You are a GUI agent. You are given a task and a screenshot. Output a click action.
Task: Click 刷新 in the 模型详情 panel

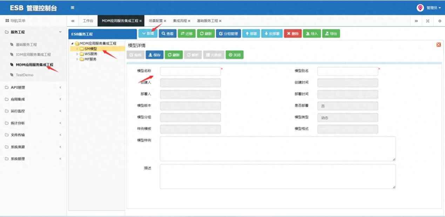tap(174, 55)
